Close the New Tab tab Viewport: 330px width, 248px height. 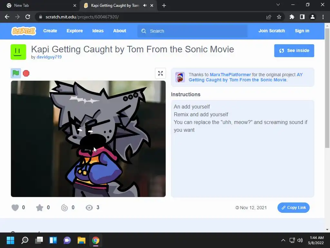pyautogui.click(x=75, y=5)
